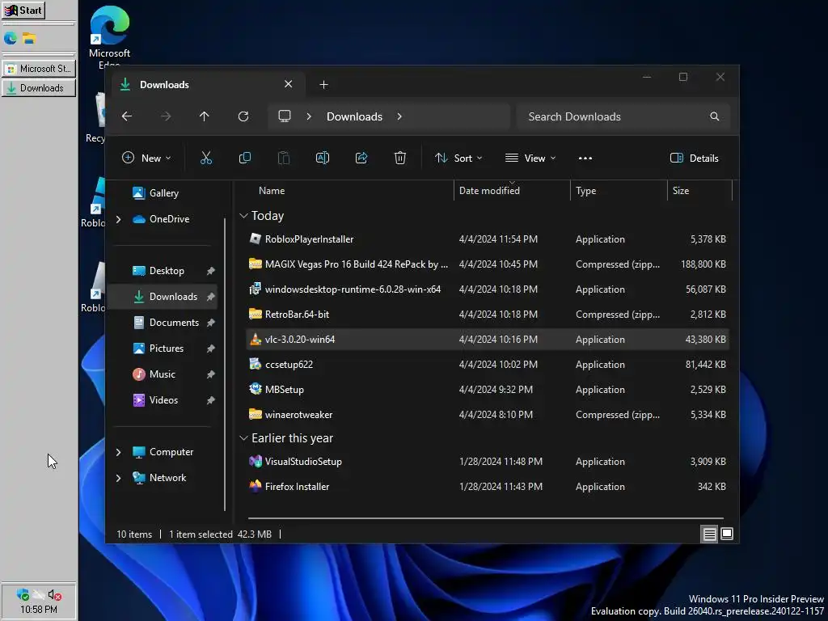The height and width of the screenshot is (621, 828).
Task: Add a new tab with plus button
Action: [323, 84]
